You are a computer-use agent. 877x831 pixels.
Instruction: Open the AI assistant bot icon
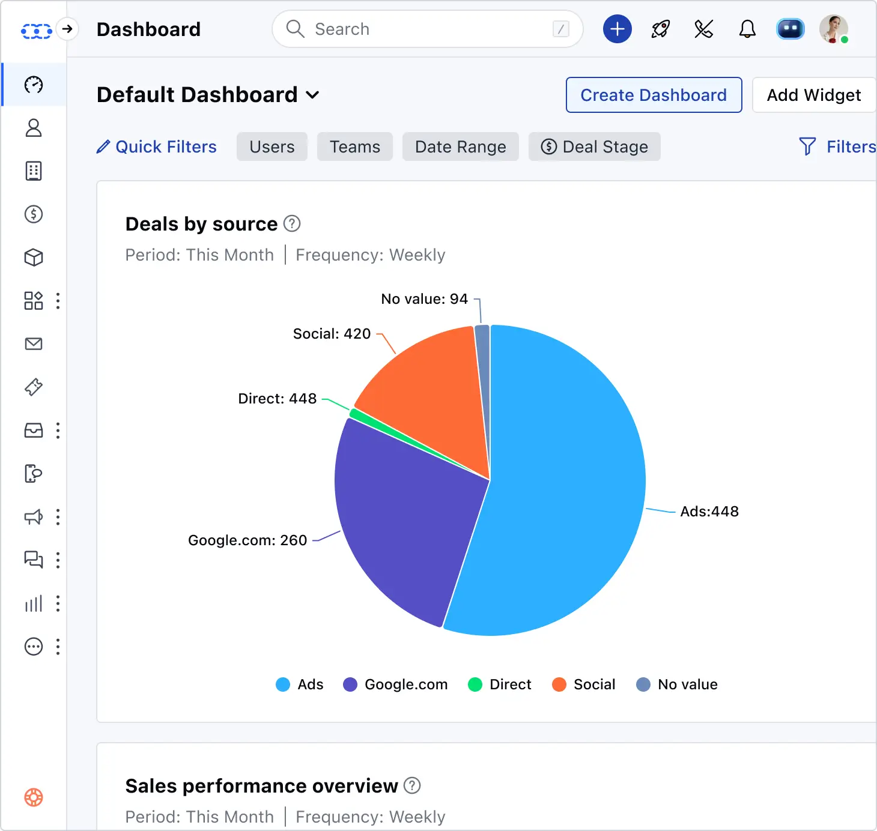[791, 29]
